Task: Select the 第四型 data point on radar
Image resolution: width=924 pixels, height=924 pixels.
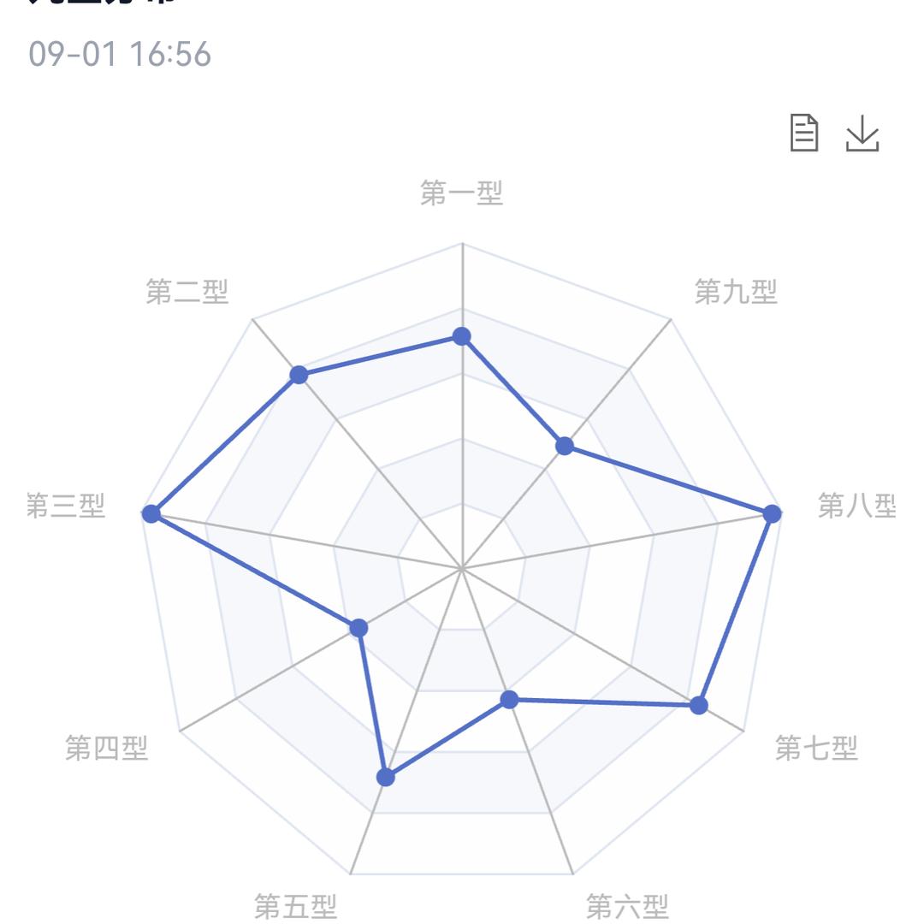Action: 358,628
